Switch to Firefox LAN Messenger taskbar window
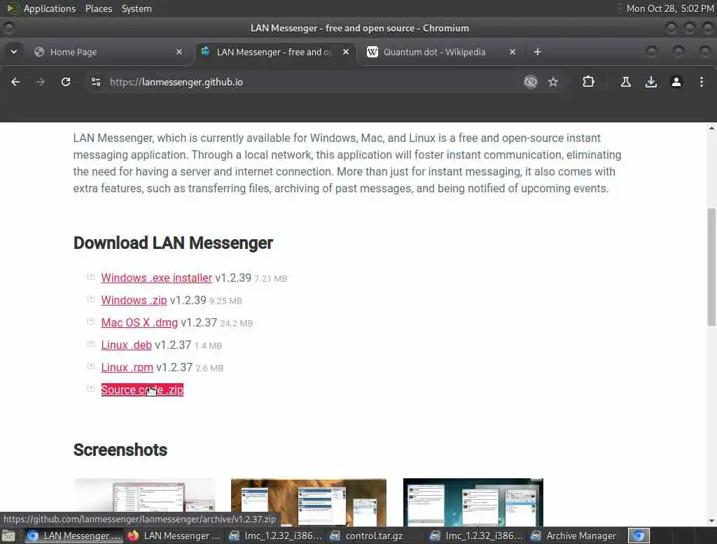Viewport: 717px width, 544px height. click(174, 536)
